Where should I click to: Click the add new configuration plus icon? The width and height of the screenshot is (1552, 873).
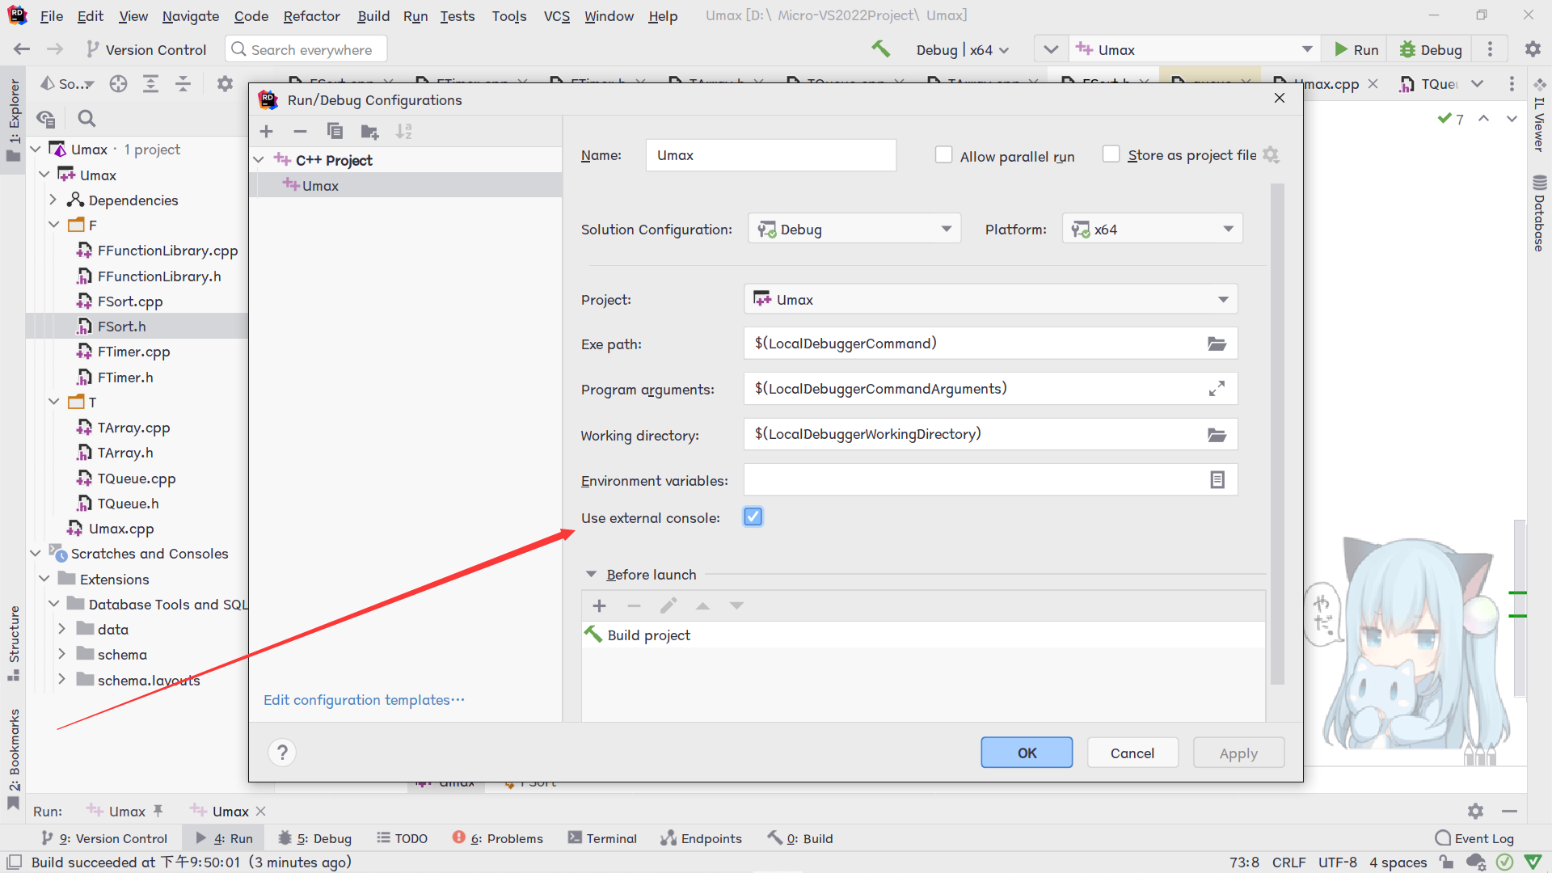tap(267, 132)
